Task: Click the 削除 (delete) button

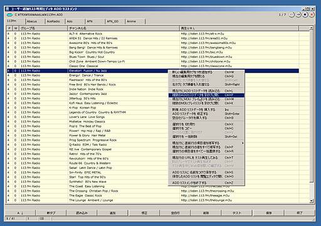Action: (206, 213)
